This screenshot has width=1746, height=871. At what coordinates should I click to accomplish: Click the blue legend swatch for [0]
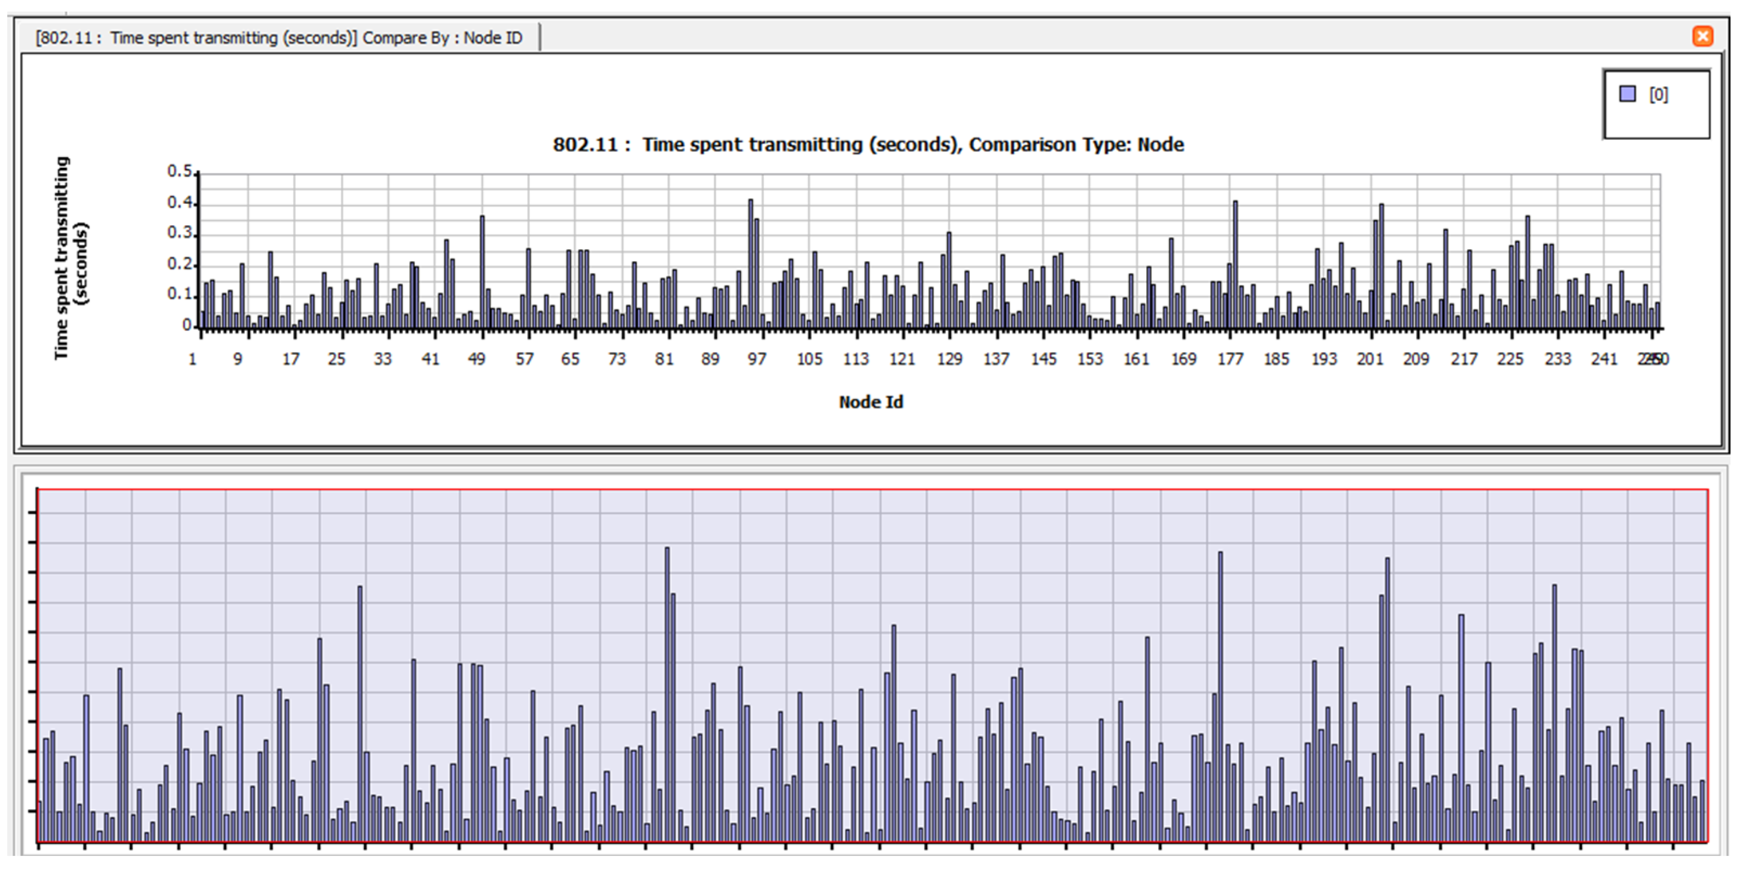tap(1627, 94)
